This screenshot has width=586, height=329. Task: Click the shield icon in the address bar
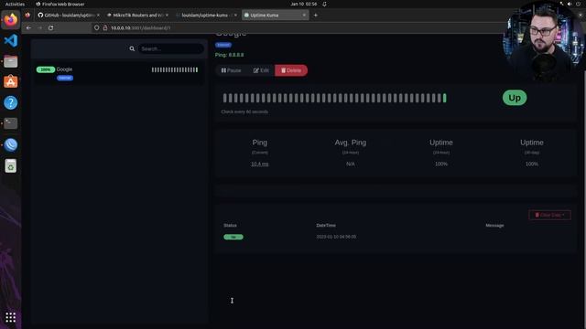97,28
